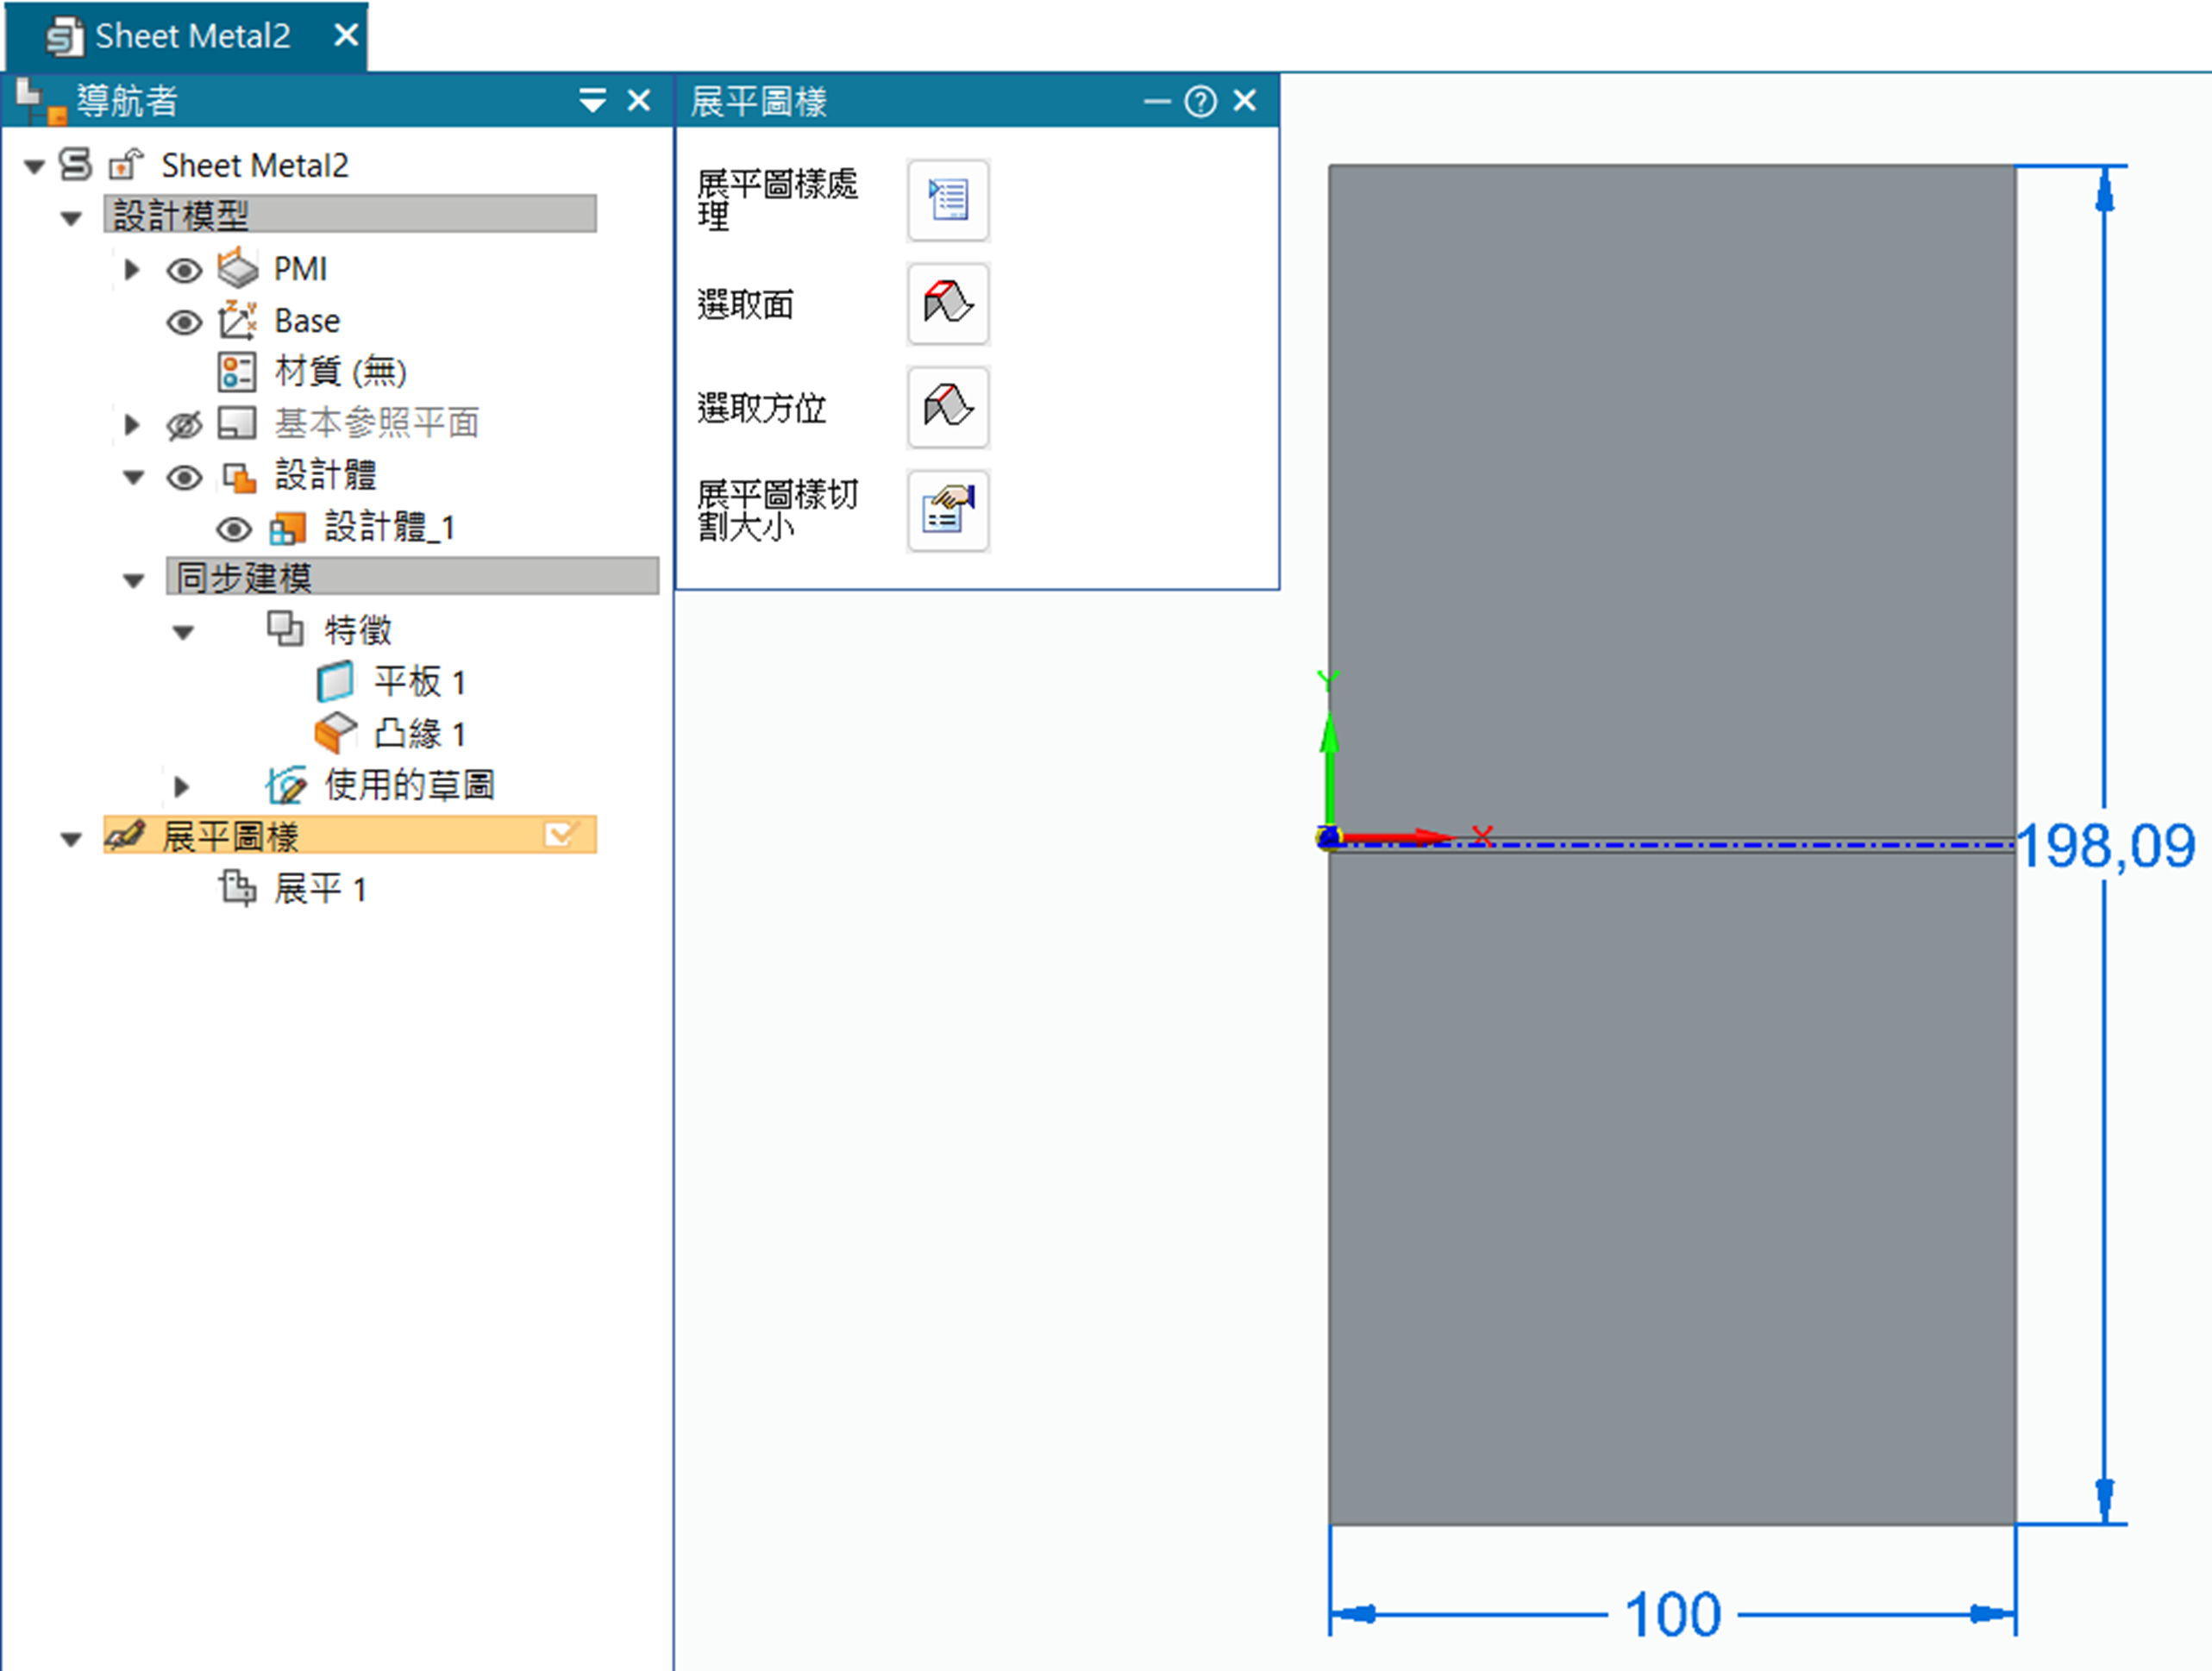Click the Flat Pattern Treatment options icon

[947, 200]
